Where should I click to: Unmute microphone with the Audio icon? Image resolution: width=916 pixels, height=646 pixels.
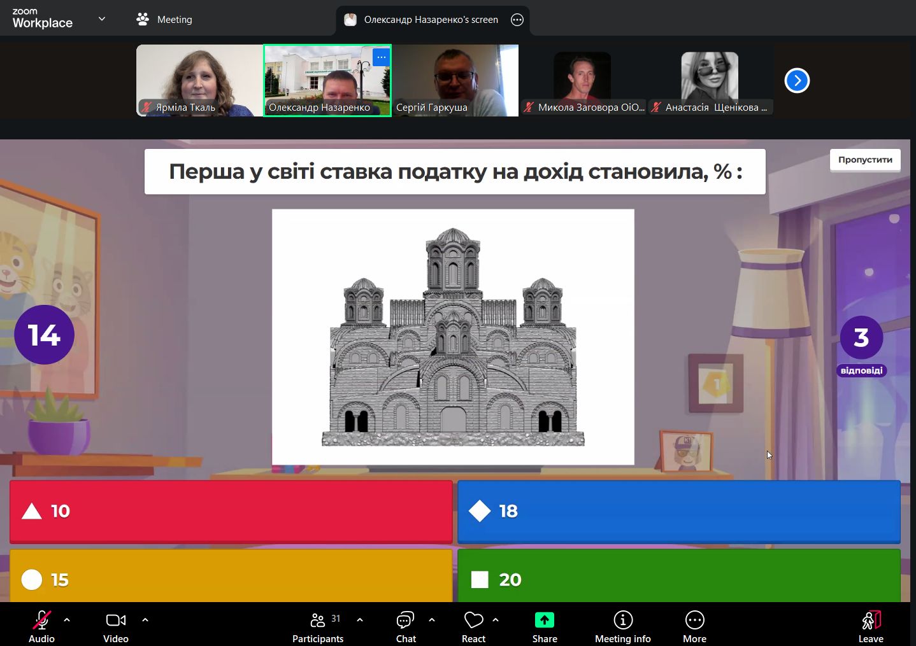(41, 620)
